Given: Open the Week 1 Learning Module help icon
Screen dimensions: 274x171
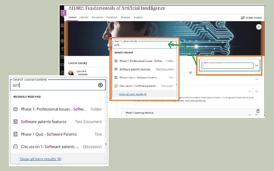Looking at the screenshot, I should click(258, 111).
